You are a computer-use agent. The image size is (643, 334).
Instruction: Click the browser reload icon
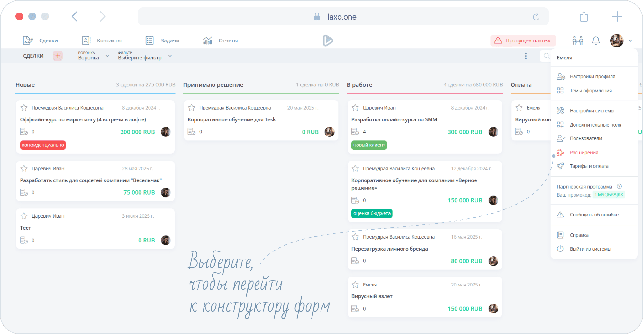coord(536,17)
